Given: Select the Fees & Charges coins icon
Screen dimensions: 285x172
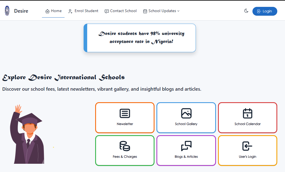Looking at the screenshot, I should 125,146.
